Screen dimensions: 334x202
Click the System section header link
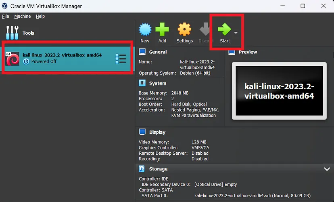pos(158,83)
